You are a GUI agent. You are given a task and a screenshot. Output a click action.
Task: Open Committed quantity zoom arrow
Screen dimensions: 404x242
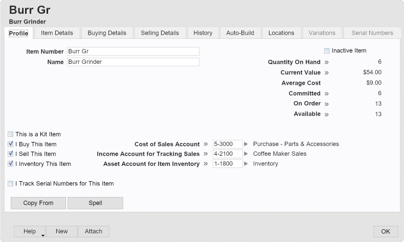coord(326,93)
